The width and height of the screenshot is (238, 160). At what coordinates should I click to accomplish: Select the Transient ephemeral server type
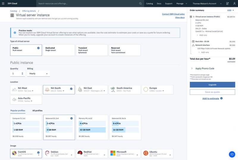92,50
